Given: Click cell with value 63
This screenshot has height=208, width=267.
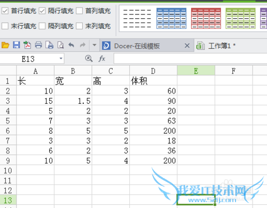Looking at the screenshot, I should pos(153,120).
